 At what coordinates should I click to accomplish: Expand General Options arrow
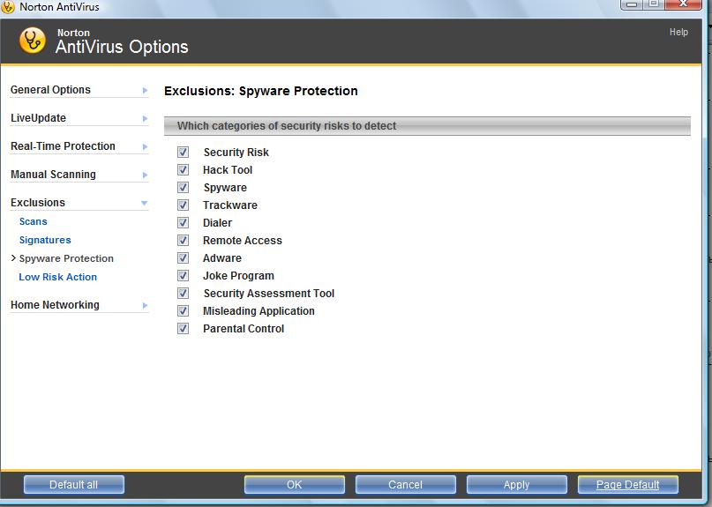click(x=145, y=90)
